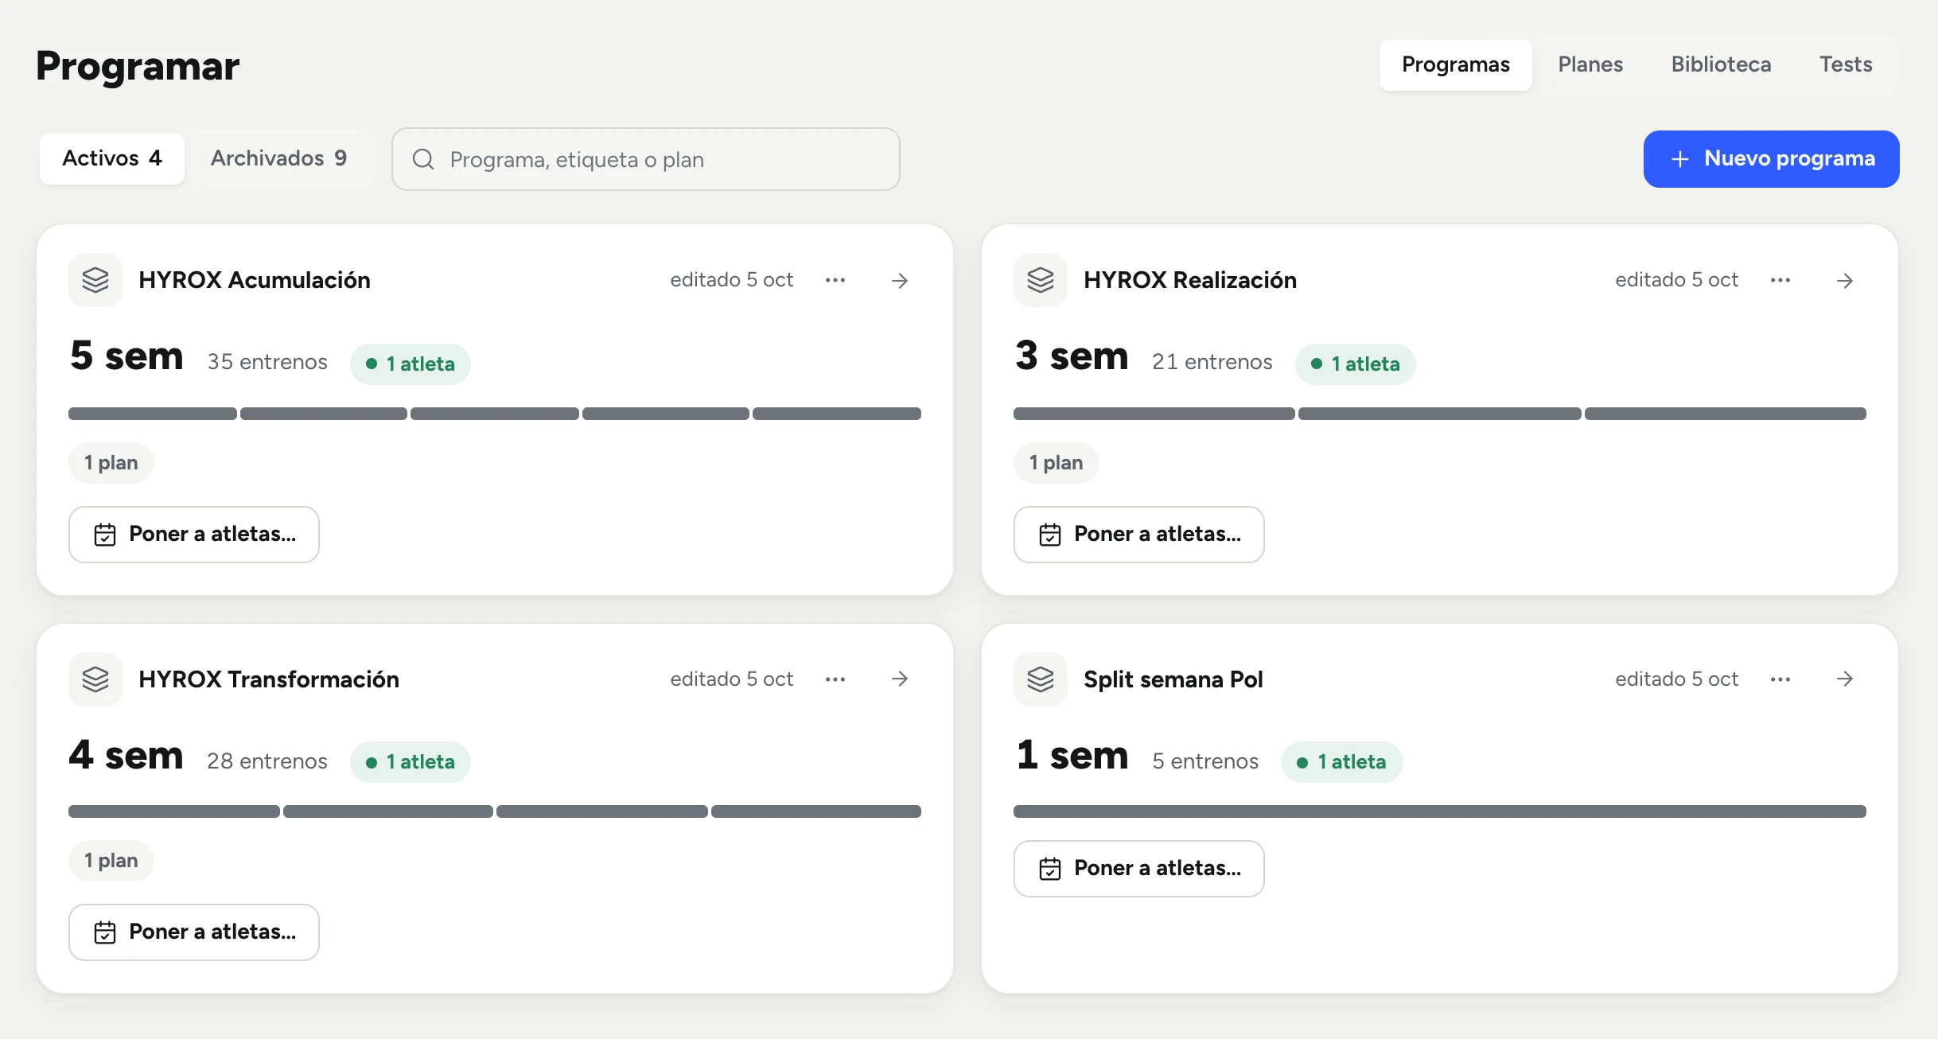Select the Activos 4 filter
1938x1039 pixels.
112,158
